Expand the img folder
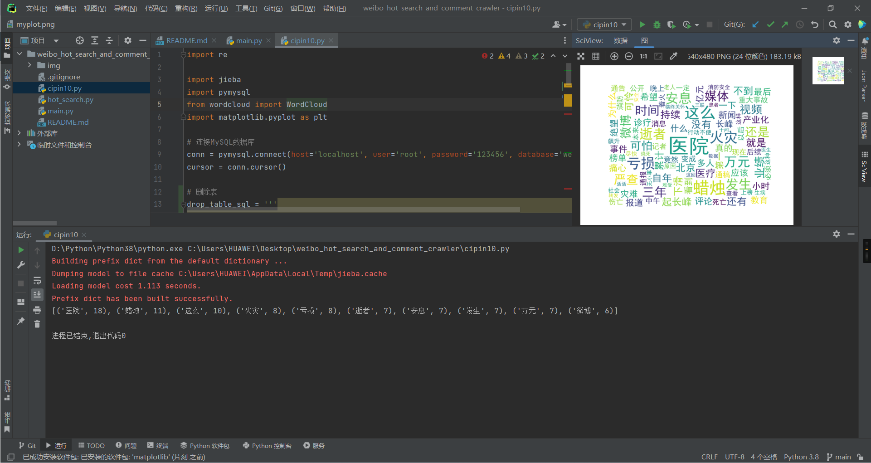The image size is (871, 463). click(29, 65)
